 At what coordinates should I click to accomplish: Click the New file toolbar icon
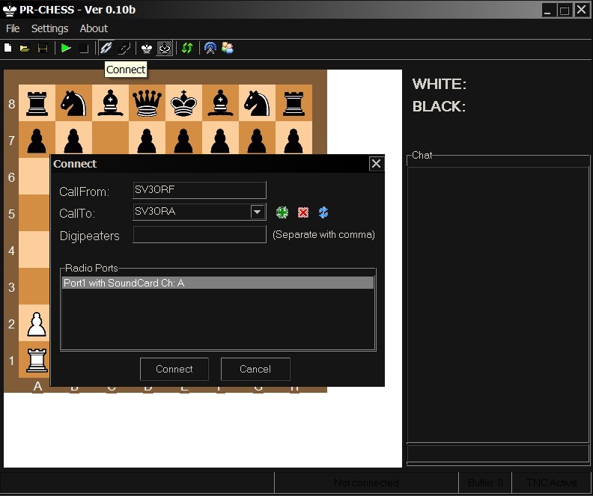tap(8, 49)
